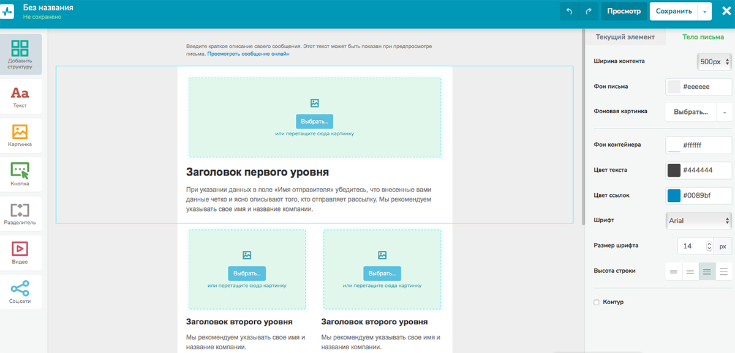Click the Просмотр button

pos(624,11)
